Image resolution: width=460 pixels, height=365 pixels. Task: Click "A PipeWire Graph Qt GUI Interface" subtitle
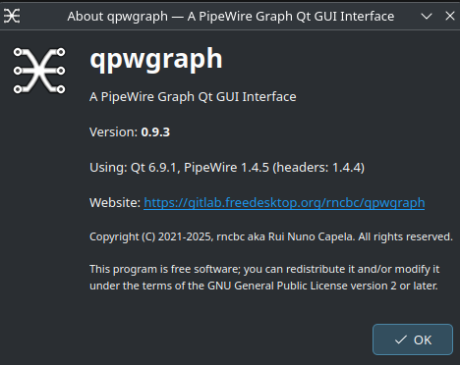[x=193, y=97]
